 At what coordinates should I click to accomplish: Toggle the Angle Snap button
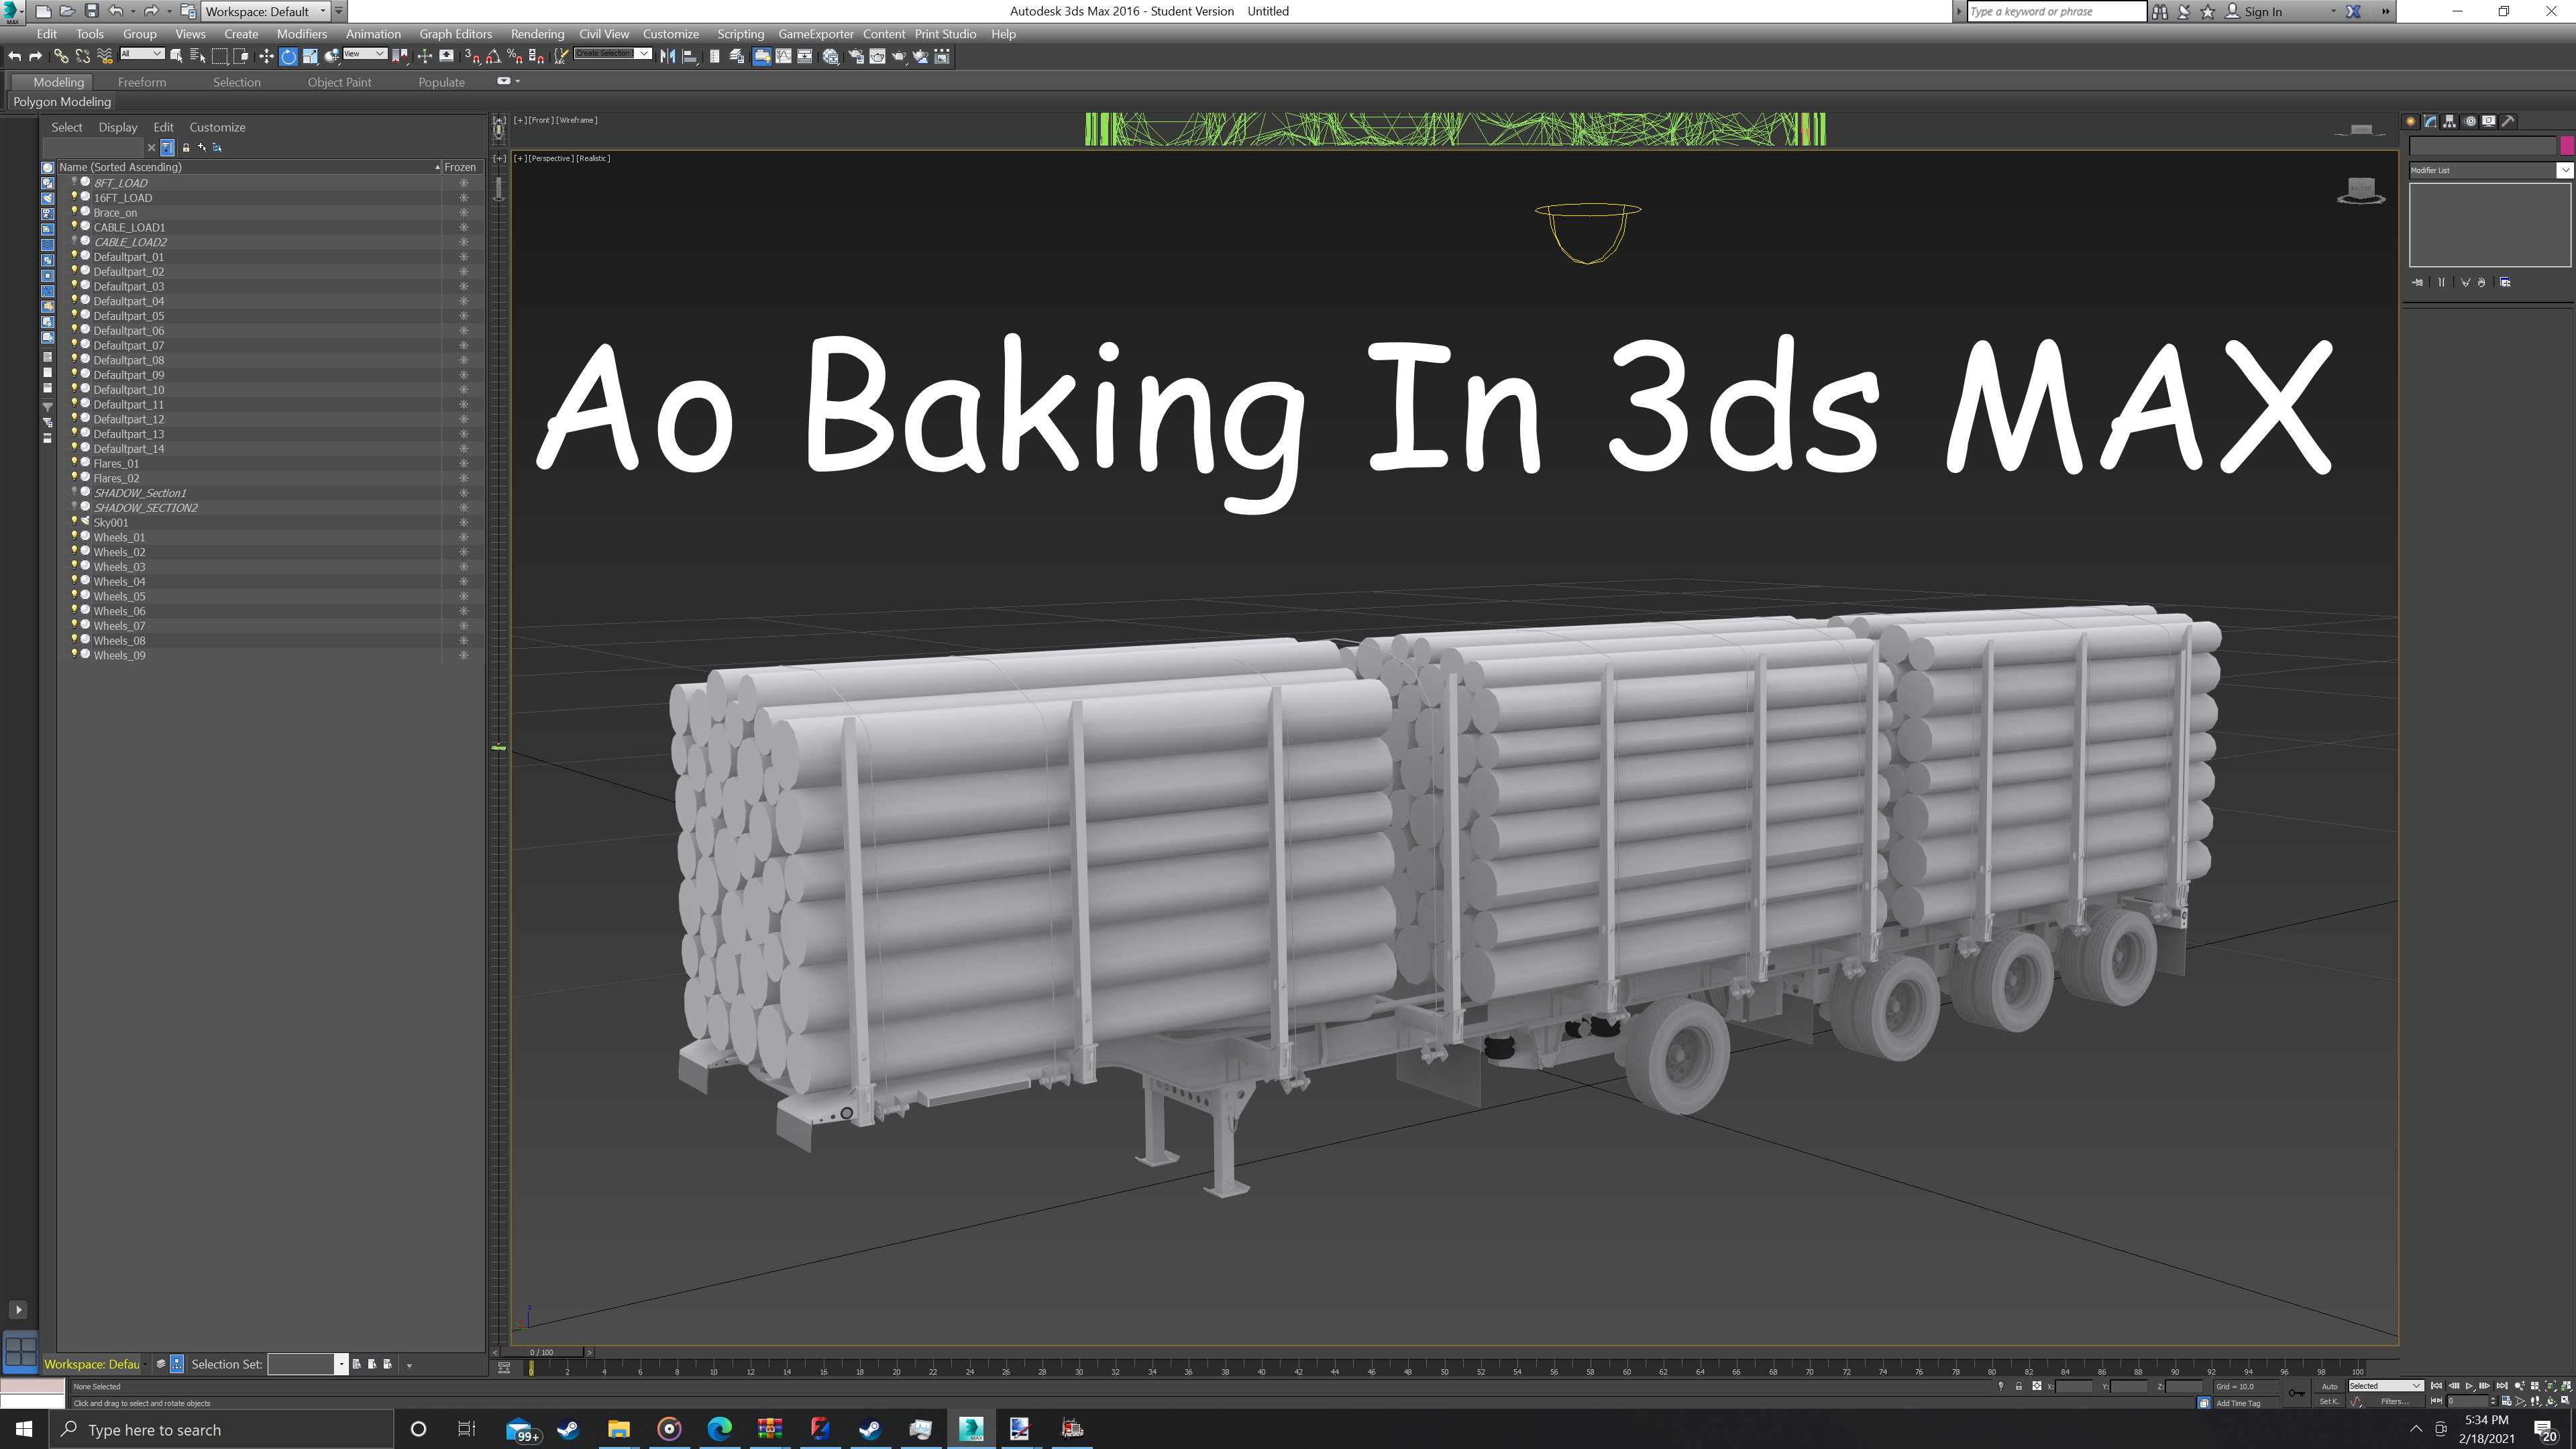[493, 56]
